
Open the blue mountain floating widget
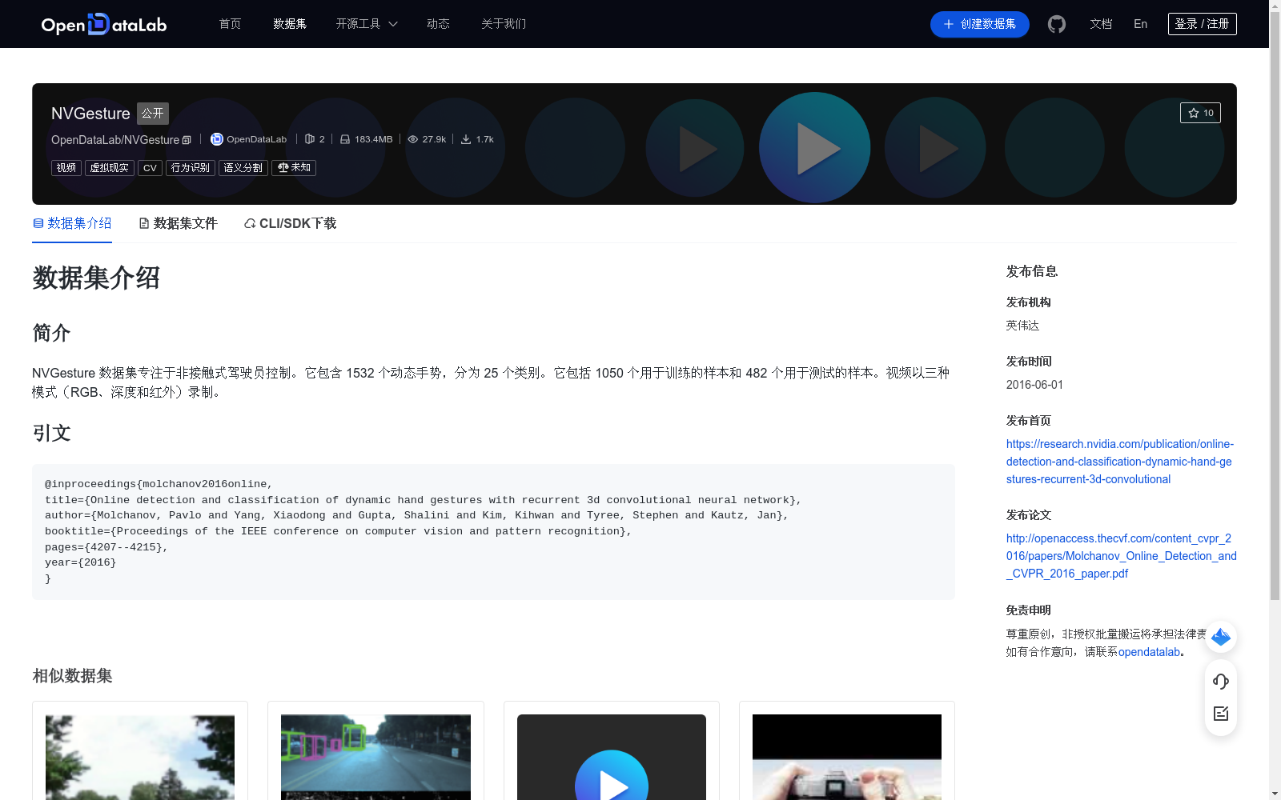pyautogui.click(x=1221, y=637)
